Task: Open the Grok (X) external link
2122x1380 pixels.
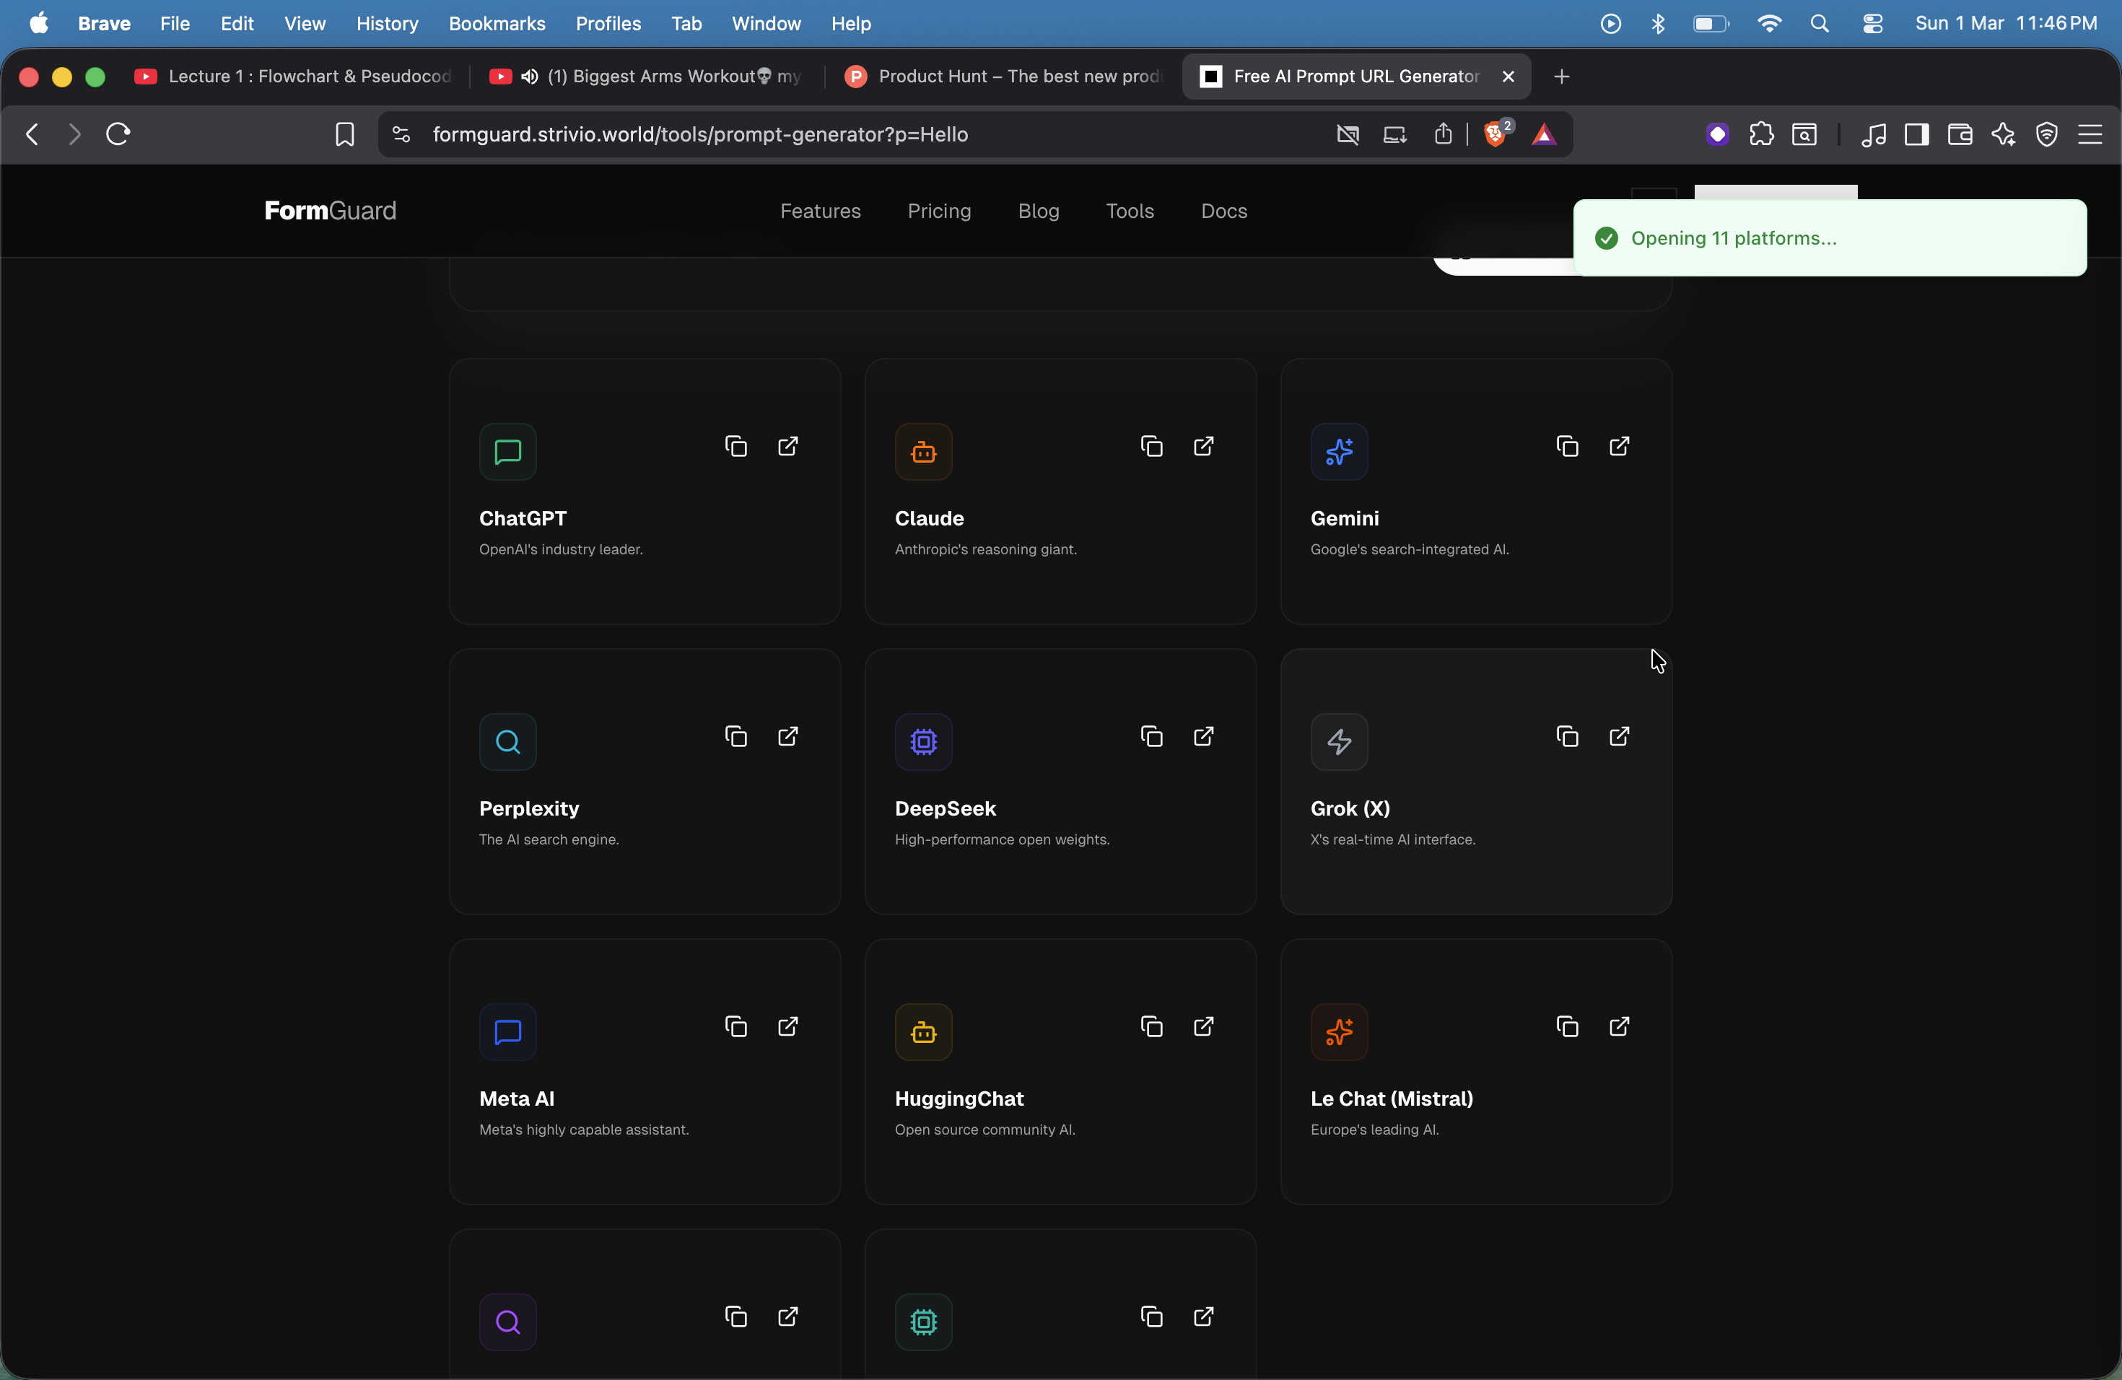Action: click(1619, 736)
